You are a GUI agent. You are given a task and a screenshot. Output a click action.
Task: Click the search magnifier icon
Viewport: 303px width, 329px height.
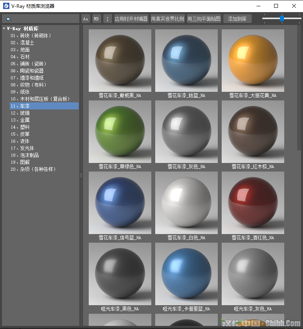click(9, 19)
